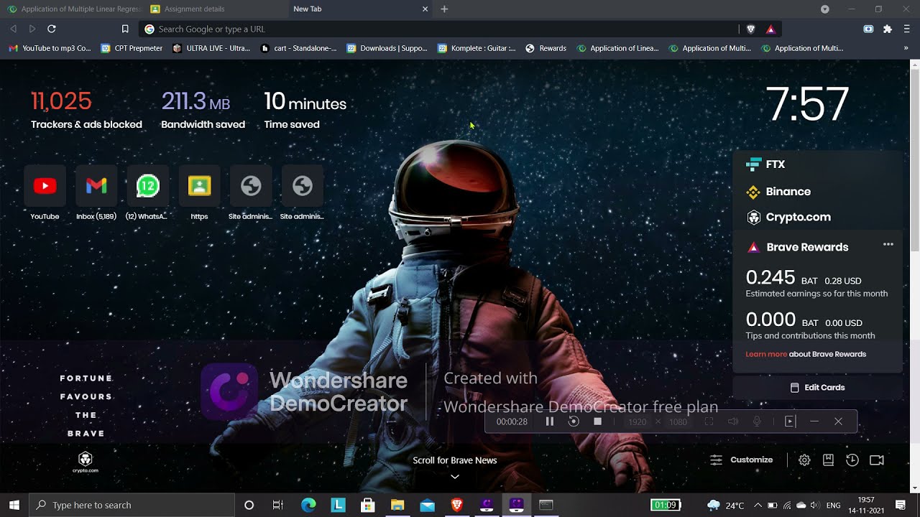Image resolution: width=920 pixels, height=517 pixels.
Task: Restart the DemoCreator recording
Action: coord(574,421)
